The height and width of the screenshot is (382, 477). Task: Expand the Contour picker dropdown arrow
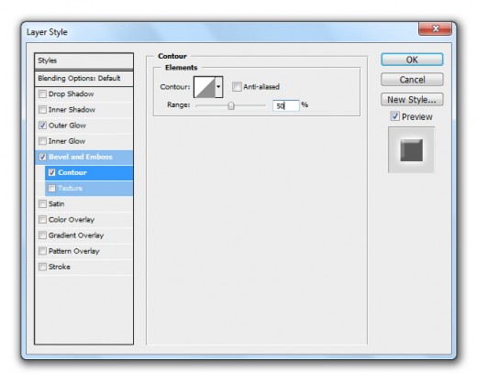click(218, 87)
